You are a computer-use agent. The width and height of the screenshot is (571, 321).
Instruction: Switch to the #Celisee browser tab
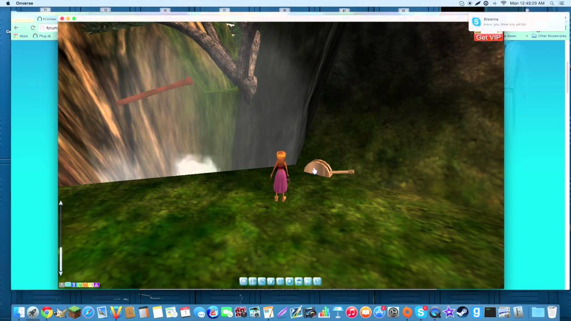point(47,19)
